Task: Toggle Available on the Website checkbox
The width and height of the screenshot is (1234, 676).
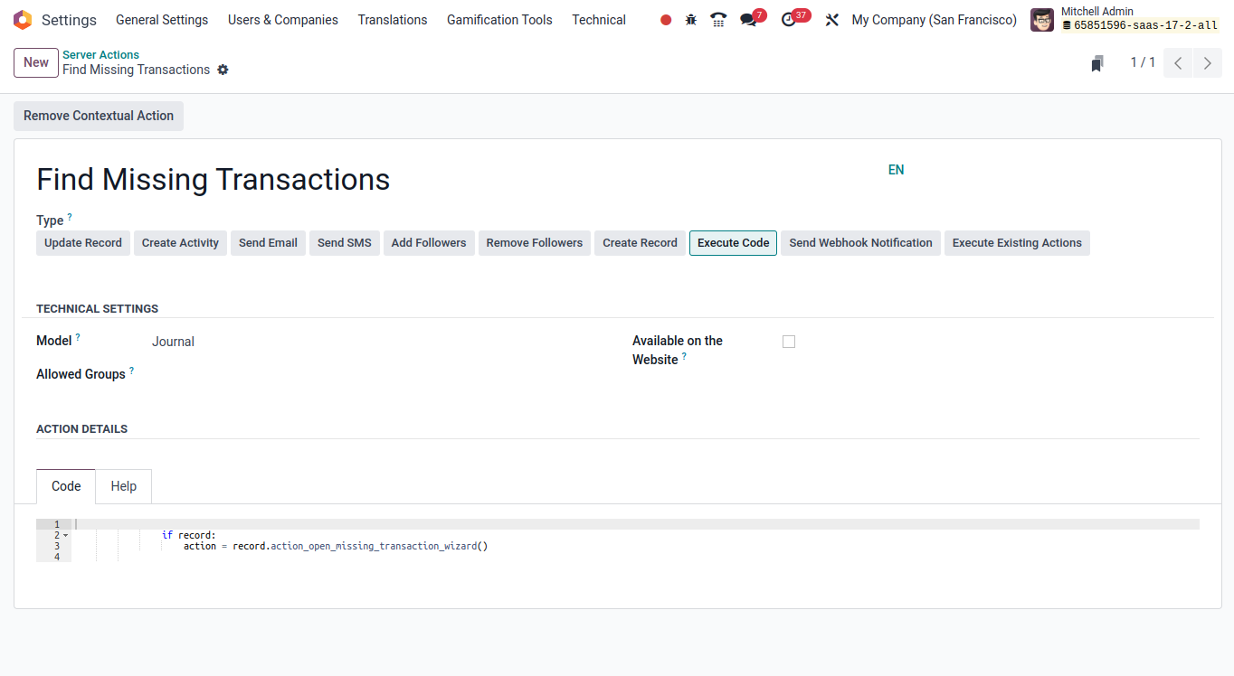Action: (789, 342)
